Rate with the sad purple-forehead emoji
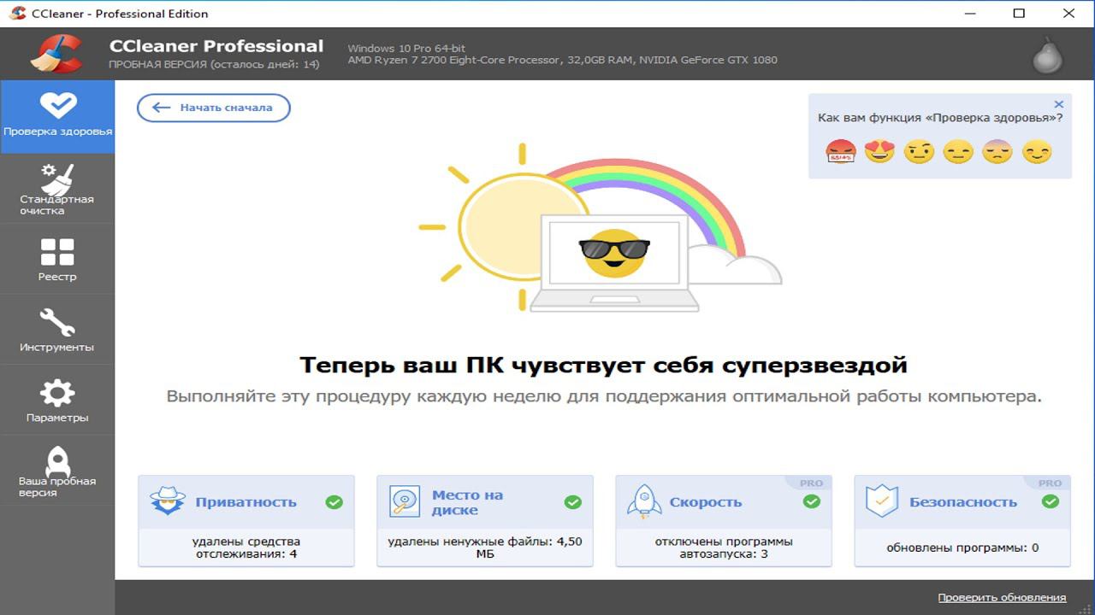The width and height of the screenshot is (1095, 615). [997, 152]
